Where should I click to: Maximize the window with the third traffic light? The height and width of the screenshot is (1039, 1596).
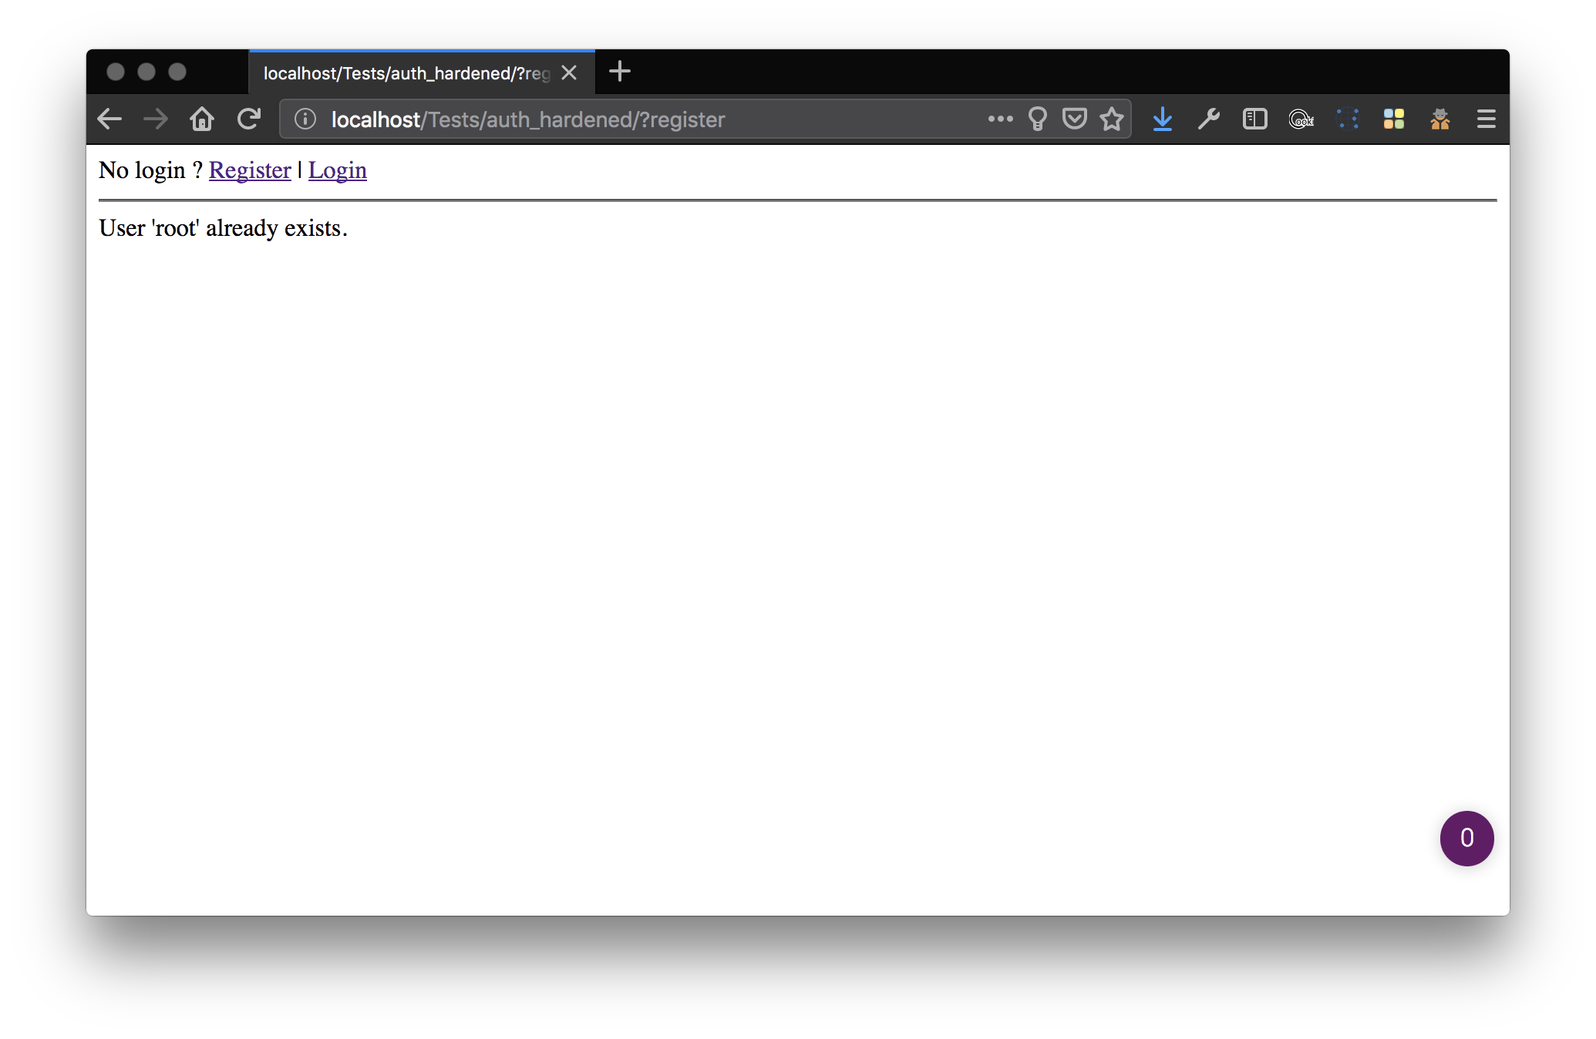(177, 72)
